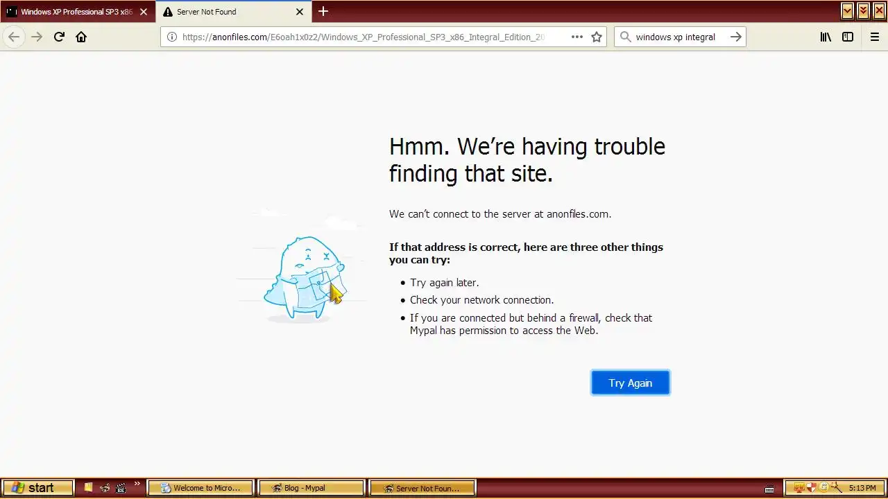888x499 pixels.
Task: Click the magnifier icon in search box
Action: click(625, 37)
